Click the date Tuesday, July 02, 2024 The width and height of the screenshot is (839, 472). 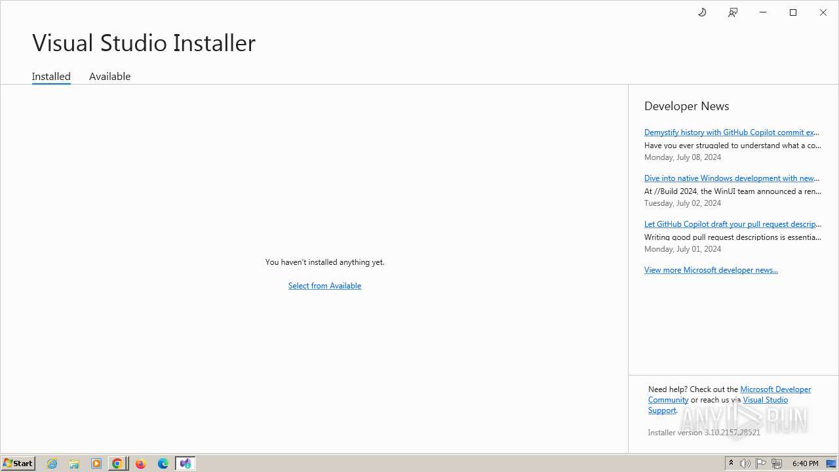[x=682, y=203]
